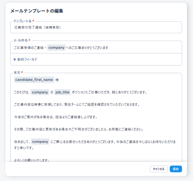Click the メール件名 field label
The width and height of the screenshot is (193, 181).
(x=20, y=40)
